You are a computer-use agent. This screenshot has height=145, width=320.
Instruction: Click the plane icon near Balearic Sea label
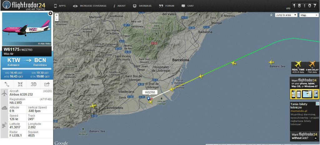pos(271,62)
